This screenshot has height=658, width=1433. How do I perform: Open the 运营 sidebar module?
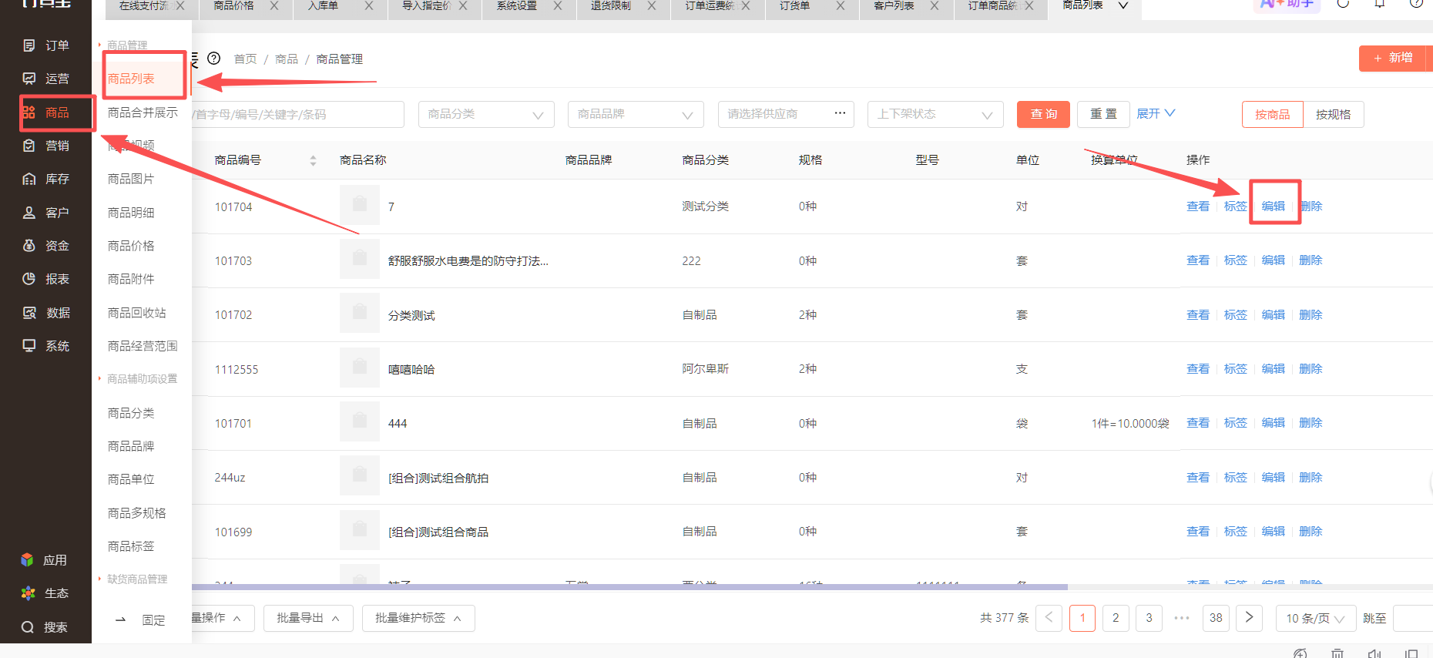click(45, 79)
